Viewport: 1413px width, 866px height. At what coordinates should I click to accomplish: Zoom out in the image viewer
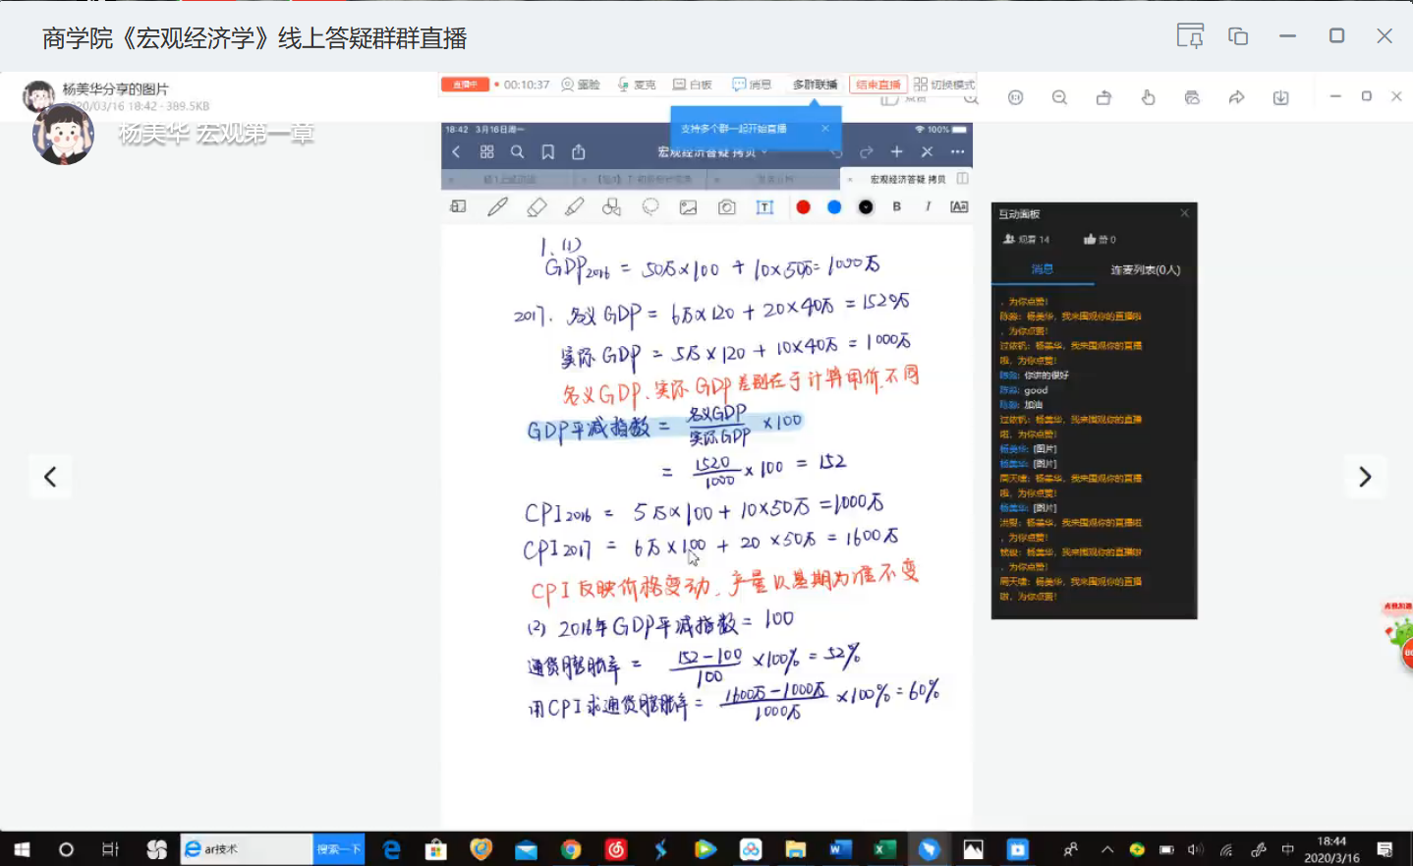(x=1059, y=97)
